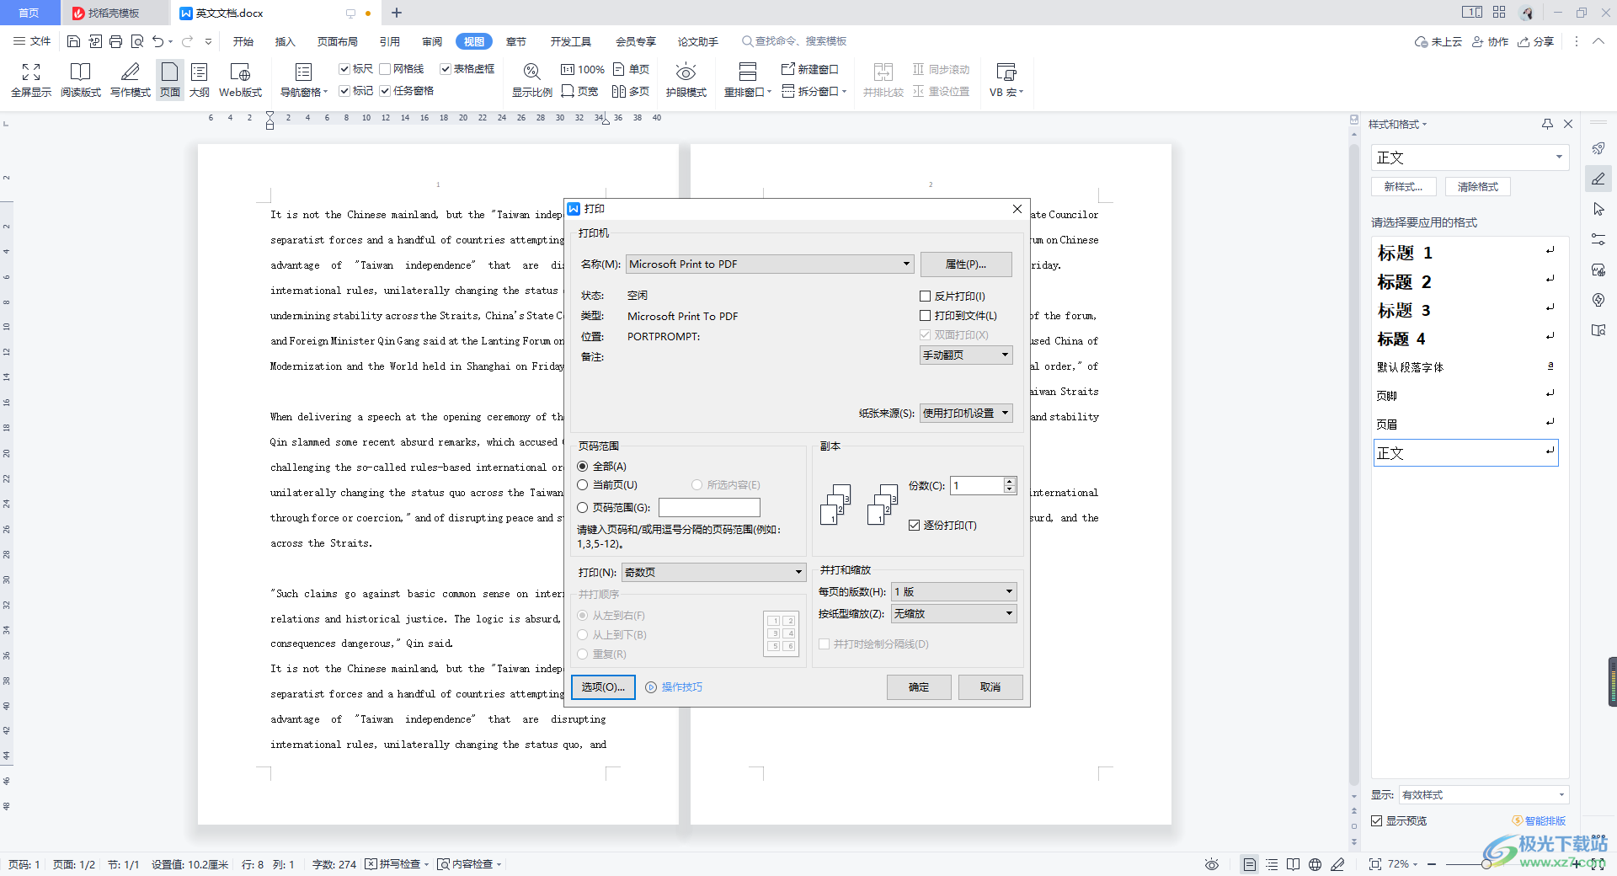The width and height of the screenshot is (1617, 876).
Task: Open the References (引用) tab
Action: [x=389, y=41]
